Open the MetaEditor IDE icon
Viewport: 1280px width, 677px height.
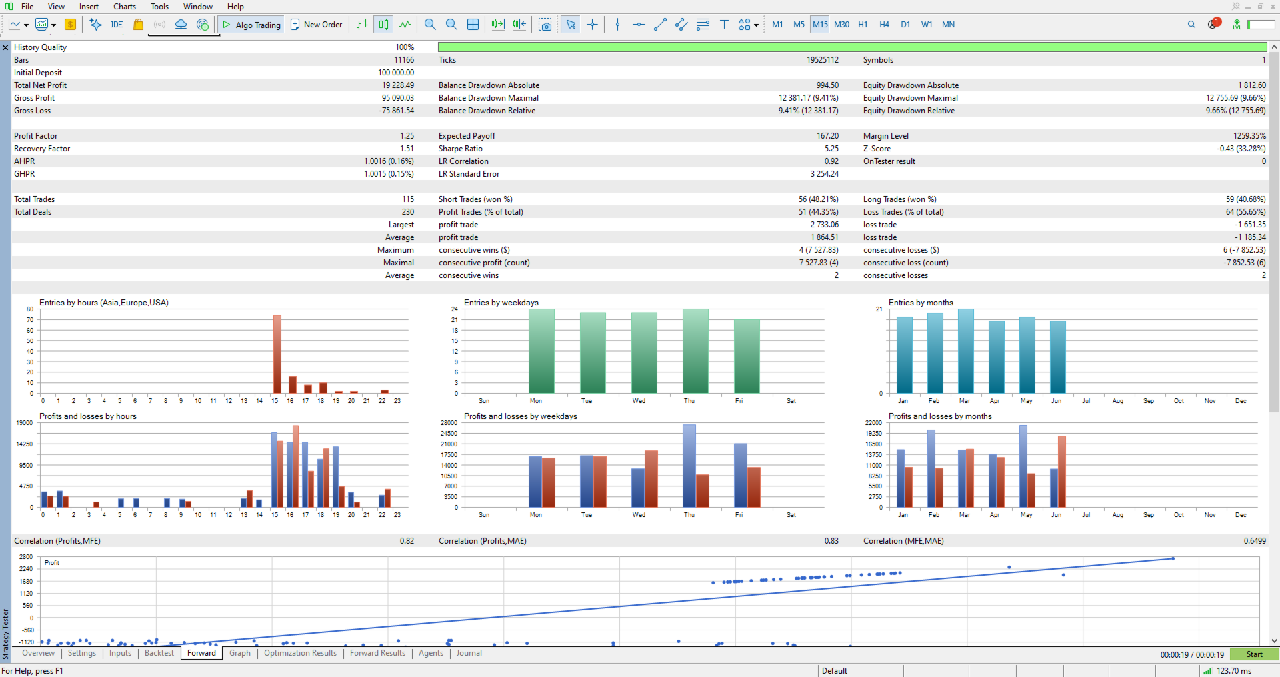tap(117, 25)
